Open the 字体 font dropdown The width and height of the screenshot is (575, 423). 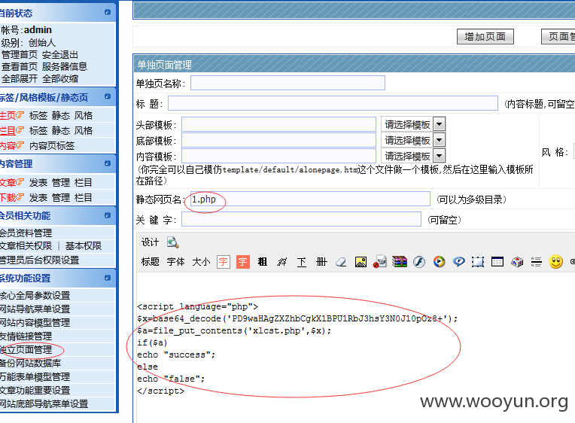tap(175, 262)
